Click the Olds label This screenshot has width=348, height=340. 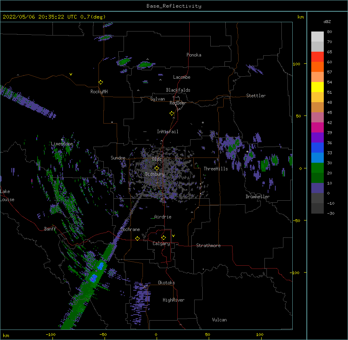(x=157, y=159)
